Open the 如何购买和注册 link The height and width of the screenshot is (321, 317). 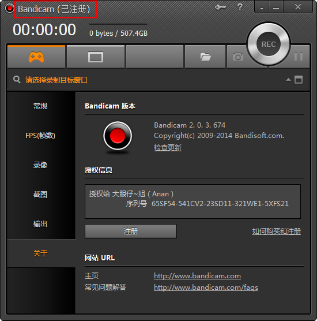click(276, 232)
